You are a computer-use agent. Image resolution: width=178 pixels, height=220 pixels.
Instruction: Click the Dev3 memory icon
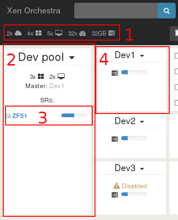(x=115, y=195)
